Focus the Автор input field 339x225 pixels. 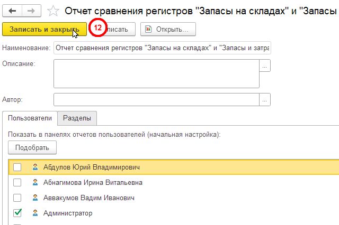156,99
